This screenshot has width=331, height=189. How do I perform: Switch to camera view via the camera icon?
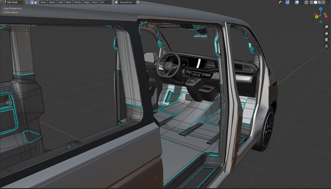pyautogui.click(x=326, y=39)
